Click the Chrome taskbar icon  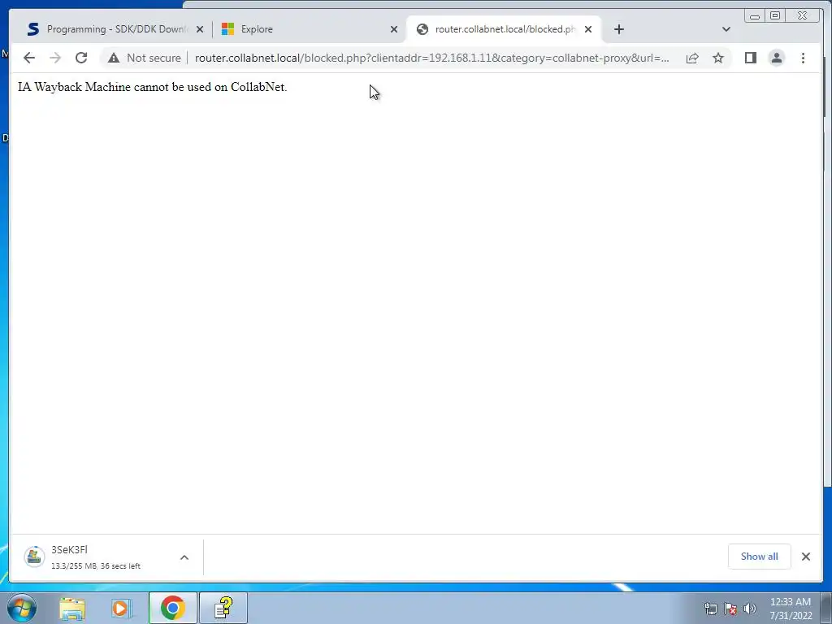173,608
